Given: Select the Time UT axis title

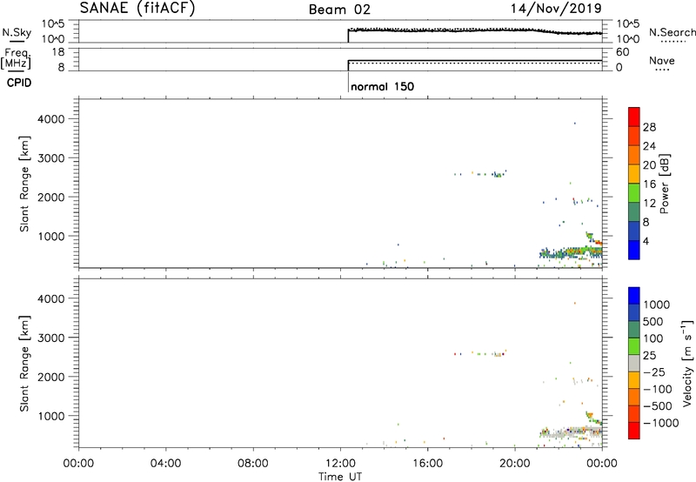Looking at the screenshot, I should click(340, 477).
